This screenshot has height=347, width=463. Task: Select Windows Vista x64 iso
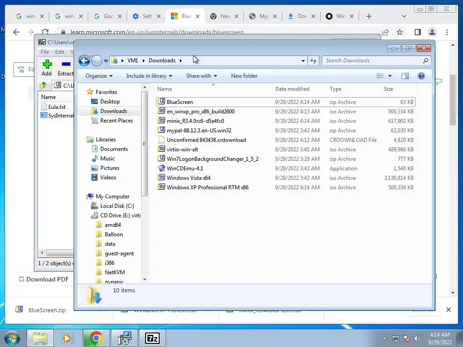tap(286, 178)
